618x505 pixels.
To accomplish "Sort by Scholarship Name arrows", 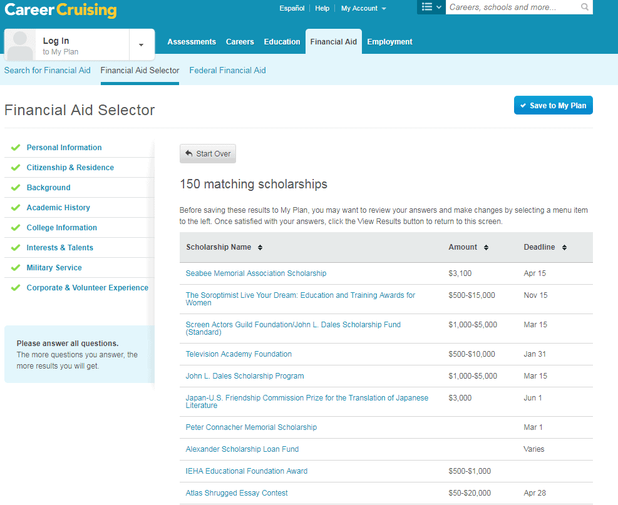I will click(x=260, y=247).
